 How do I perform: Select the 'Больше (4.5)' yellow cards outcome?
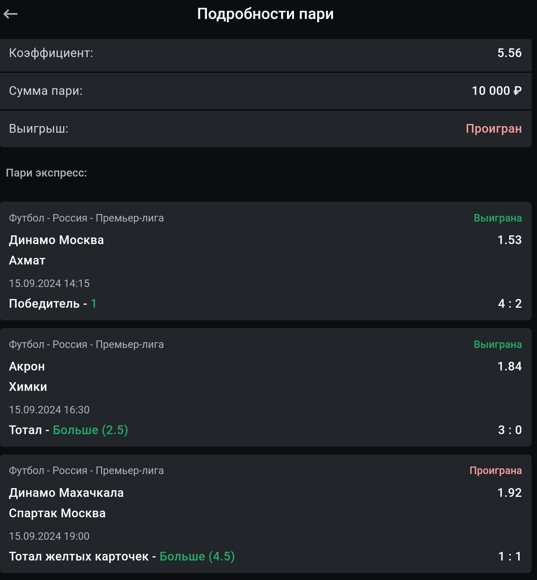click(197, 556)
